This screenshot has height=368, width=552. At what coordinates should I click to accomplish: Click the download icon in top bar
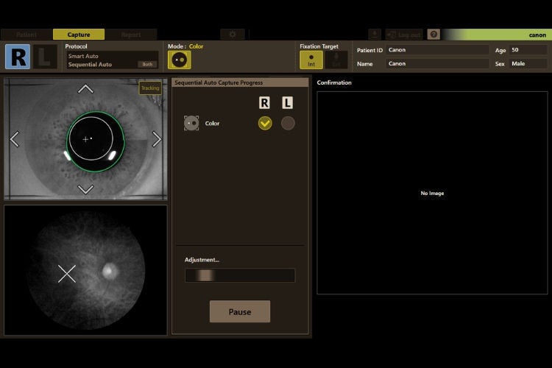coord(375,35)
